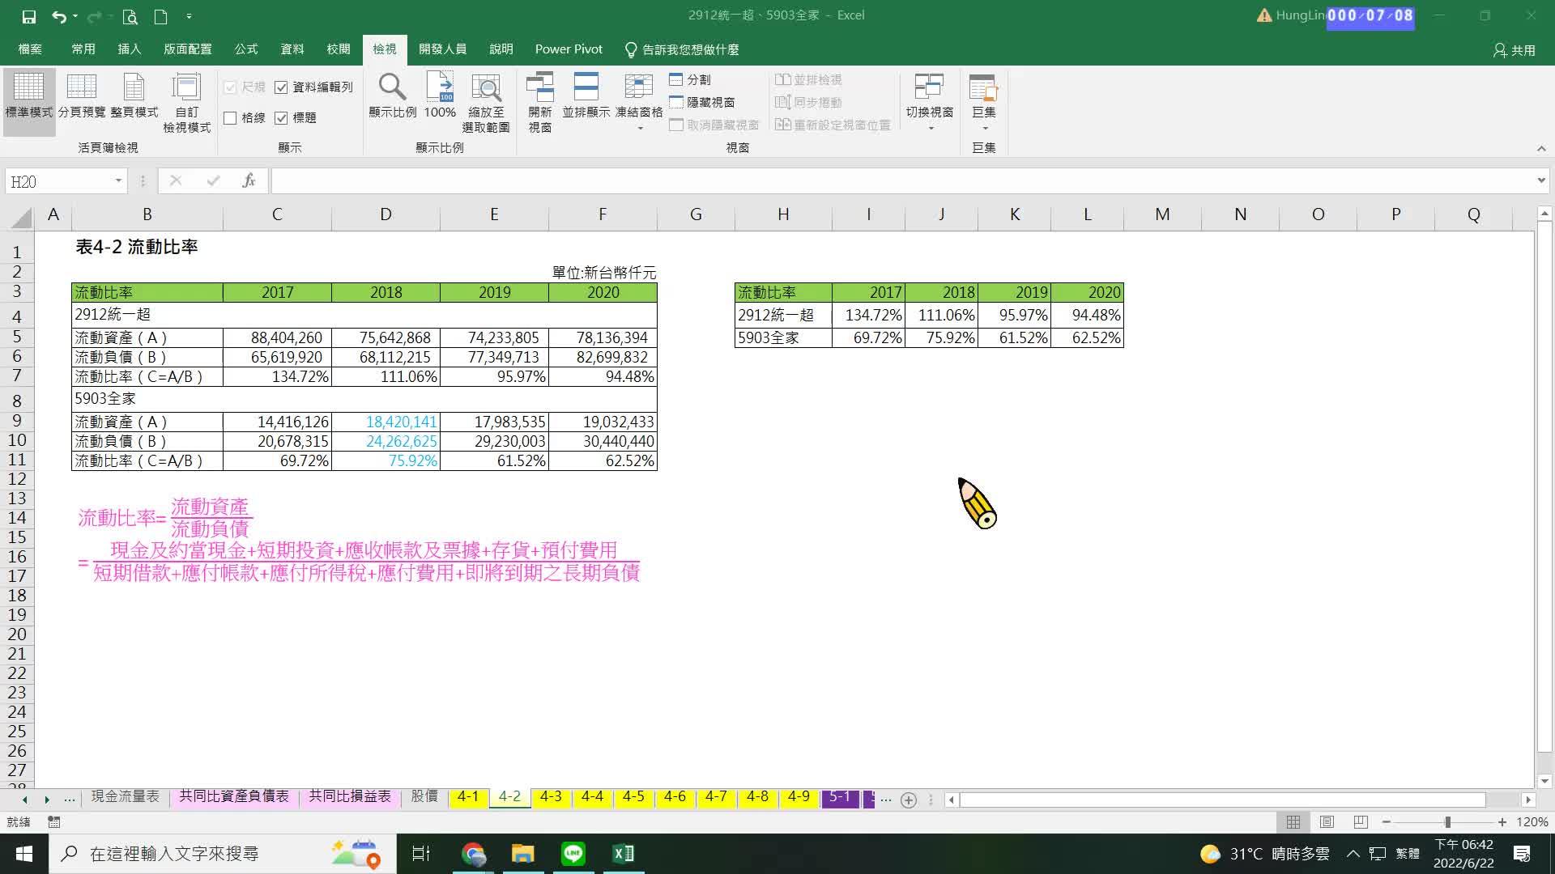Viewport: 1555px width, 874px height.
Task: Toggle the 格線 gridlines checkbox
Action: click(230, 118)
